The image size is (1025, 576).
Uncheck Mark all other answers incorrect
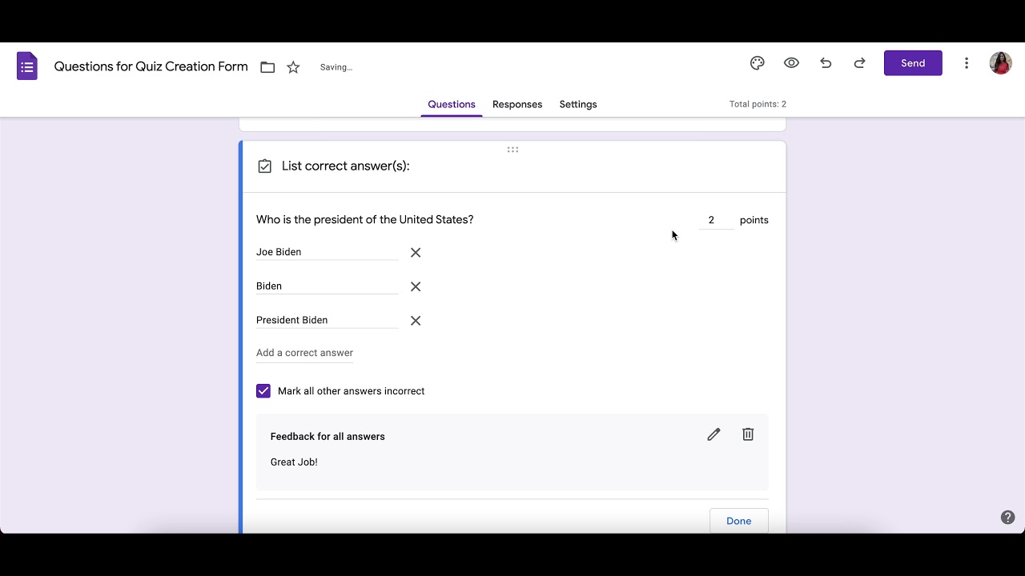click(x=263, y=391)
